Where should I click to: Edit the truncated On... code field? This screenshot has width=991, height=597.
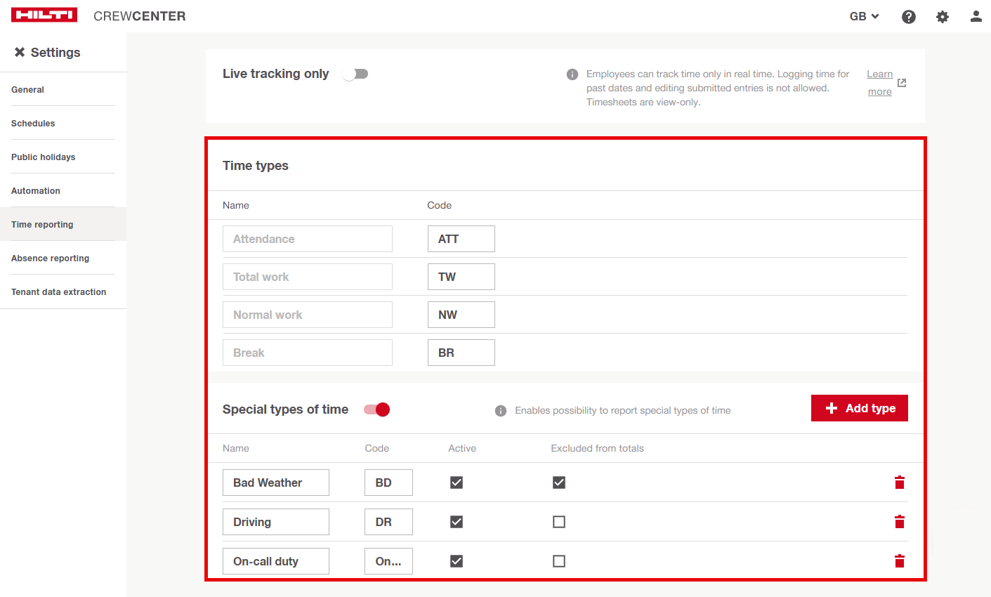388,561
